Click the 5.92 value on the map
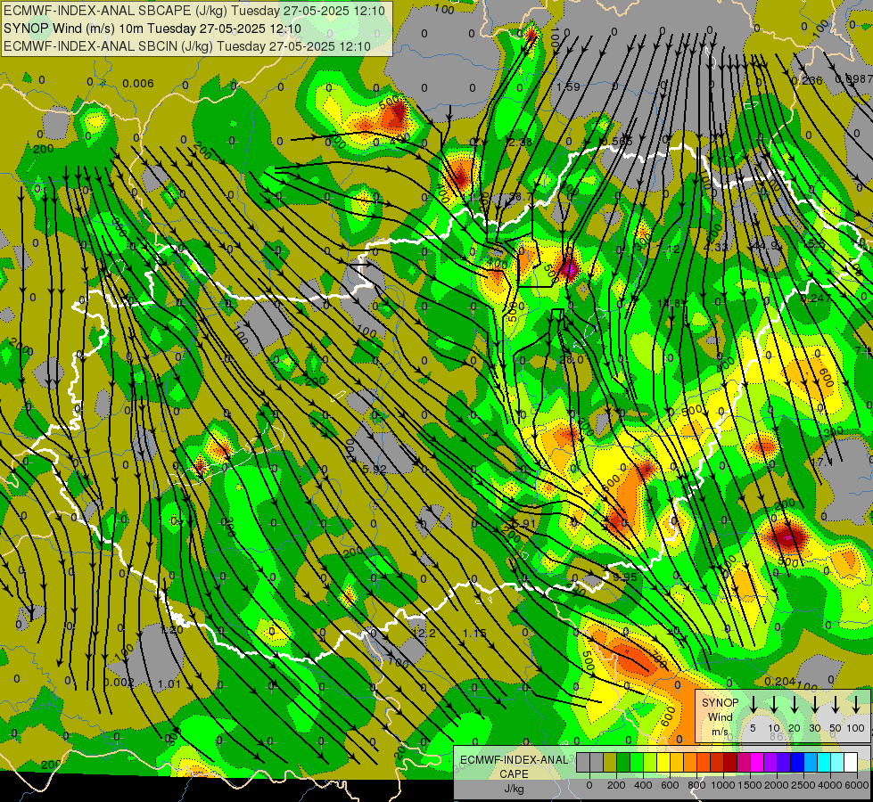The width and height of the screenshot is (873, 802). 375,470
